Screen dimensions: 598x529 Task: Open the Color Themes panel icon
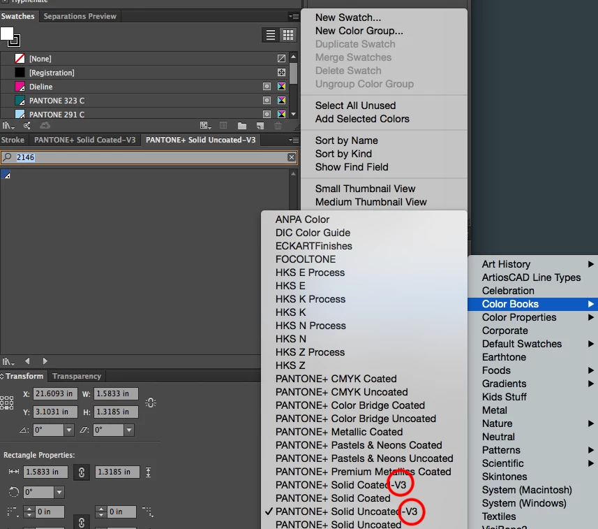pos(27,125)
